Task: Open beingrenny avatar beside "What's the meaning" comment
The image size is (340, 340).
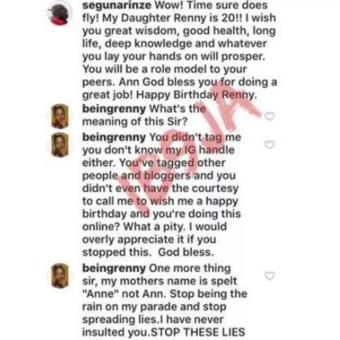Action: [x=60, y=116]
